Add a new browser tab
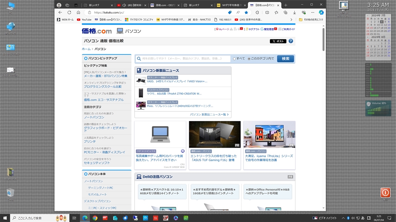396x222 pixels. (x=286, y=5)
